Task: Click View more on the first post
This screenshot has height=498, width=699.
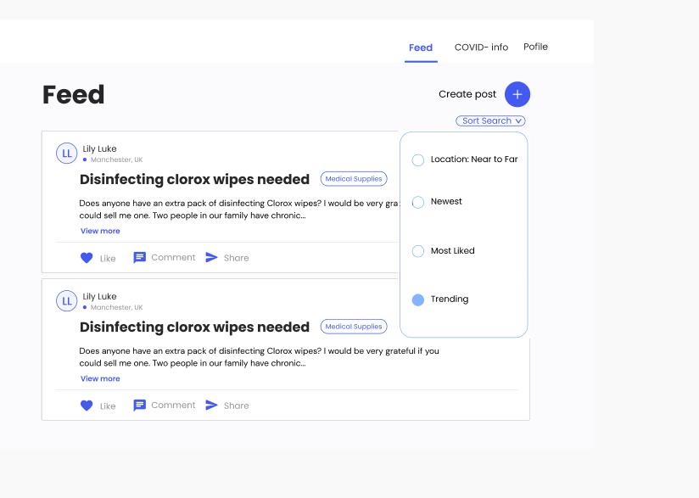Action: tap(100, 231)
